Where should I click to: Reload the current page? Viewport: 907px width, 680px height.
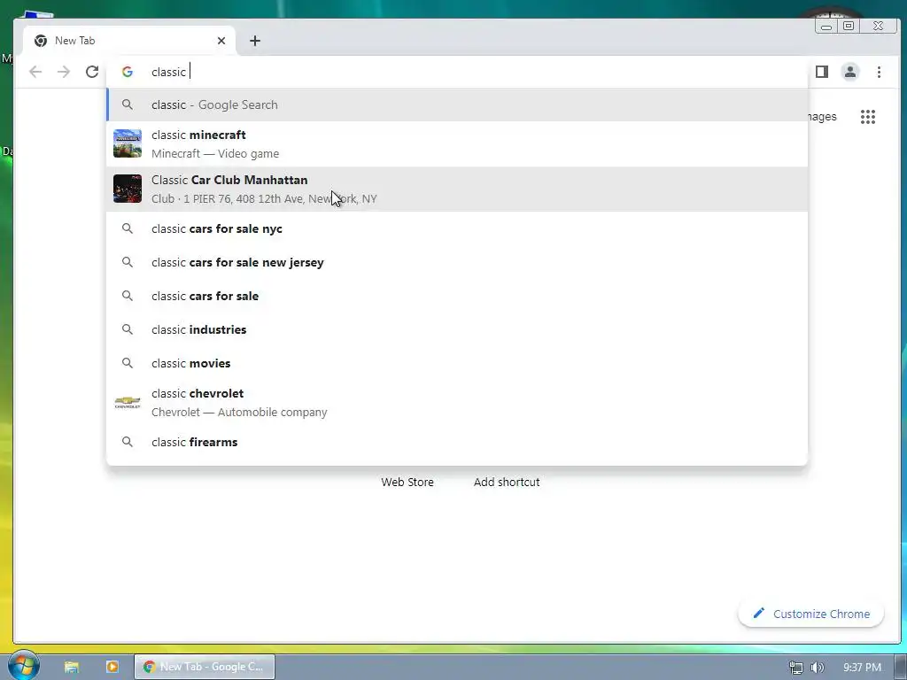(92, 72)
